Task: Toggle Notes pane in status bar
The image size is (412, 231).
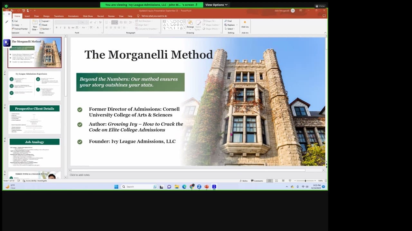Action: click(244, 181)
